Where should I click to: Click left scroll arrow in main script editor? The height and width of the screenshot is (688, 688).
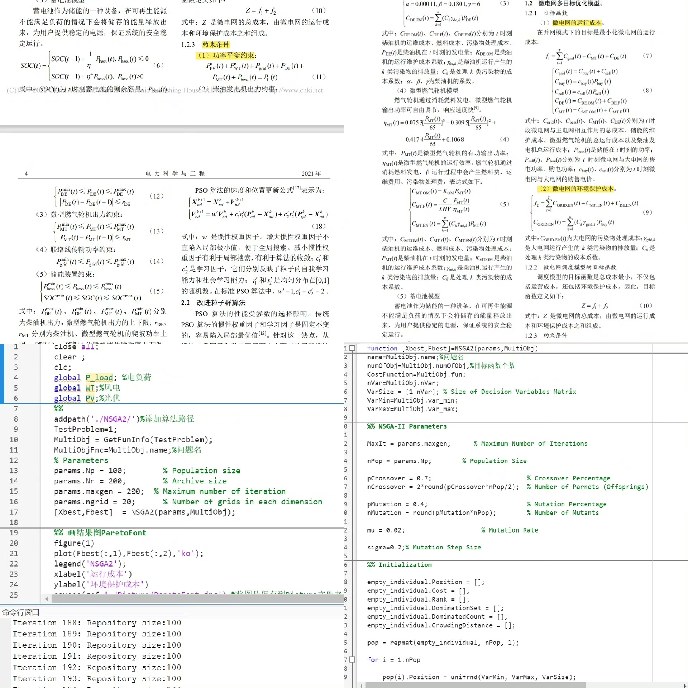[x=46, y=599]
